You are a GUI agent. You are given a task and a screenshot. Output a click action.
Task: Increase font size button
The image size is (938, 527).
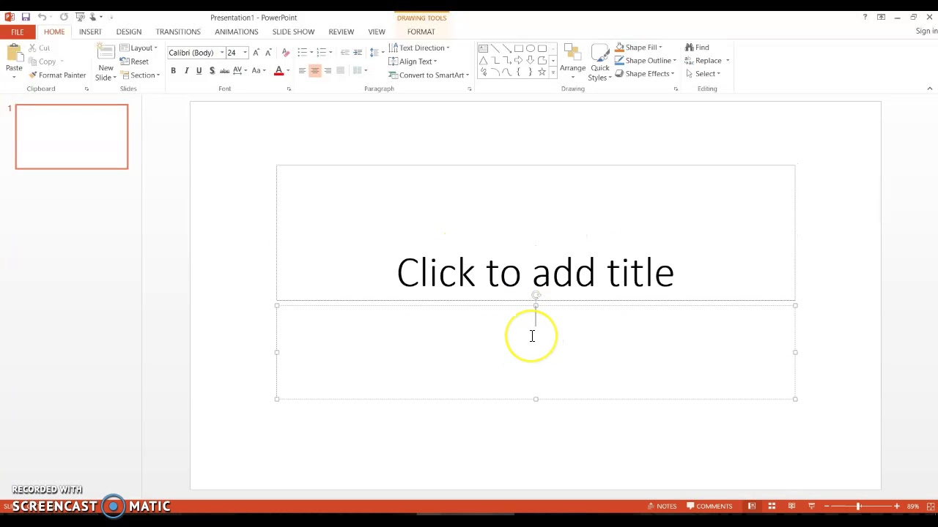256,53
